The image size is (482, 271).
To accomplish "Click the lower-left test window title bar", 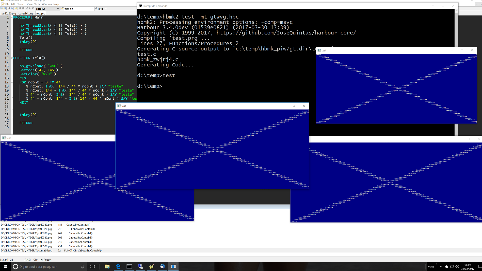I will (x=58, y=138).
